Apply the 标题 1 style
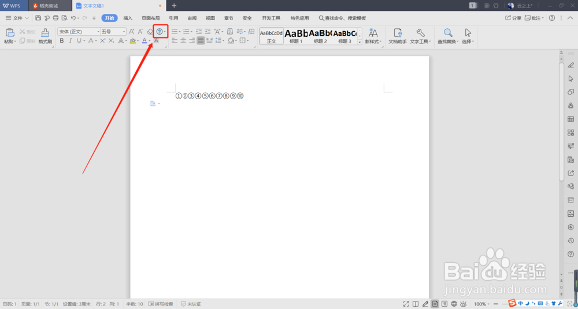This screenshot has width=578, height=309. pos(296,36)
